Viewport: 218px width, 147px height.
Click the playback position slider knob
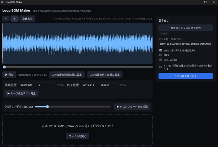pos(4,67)
